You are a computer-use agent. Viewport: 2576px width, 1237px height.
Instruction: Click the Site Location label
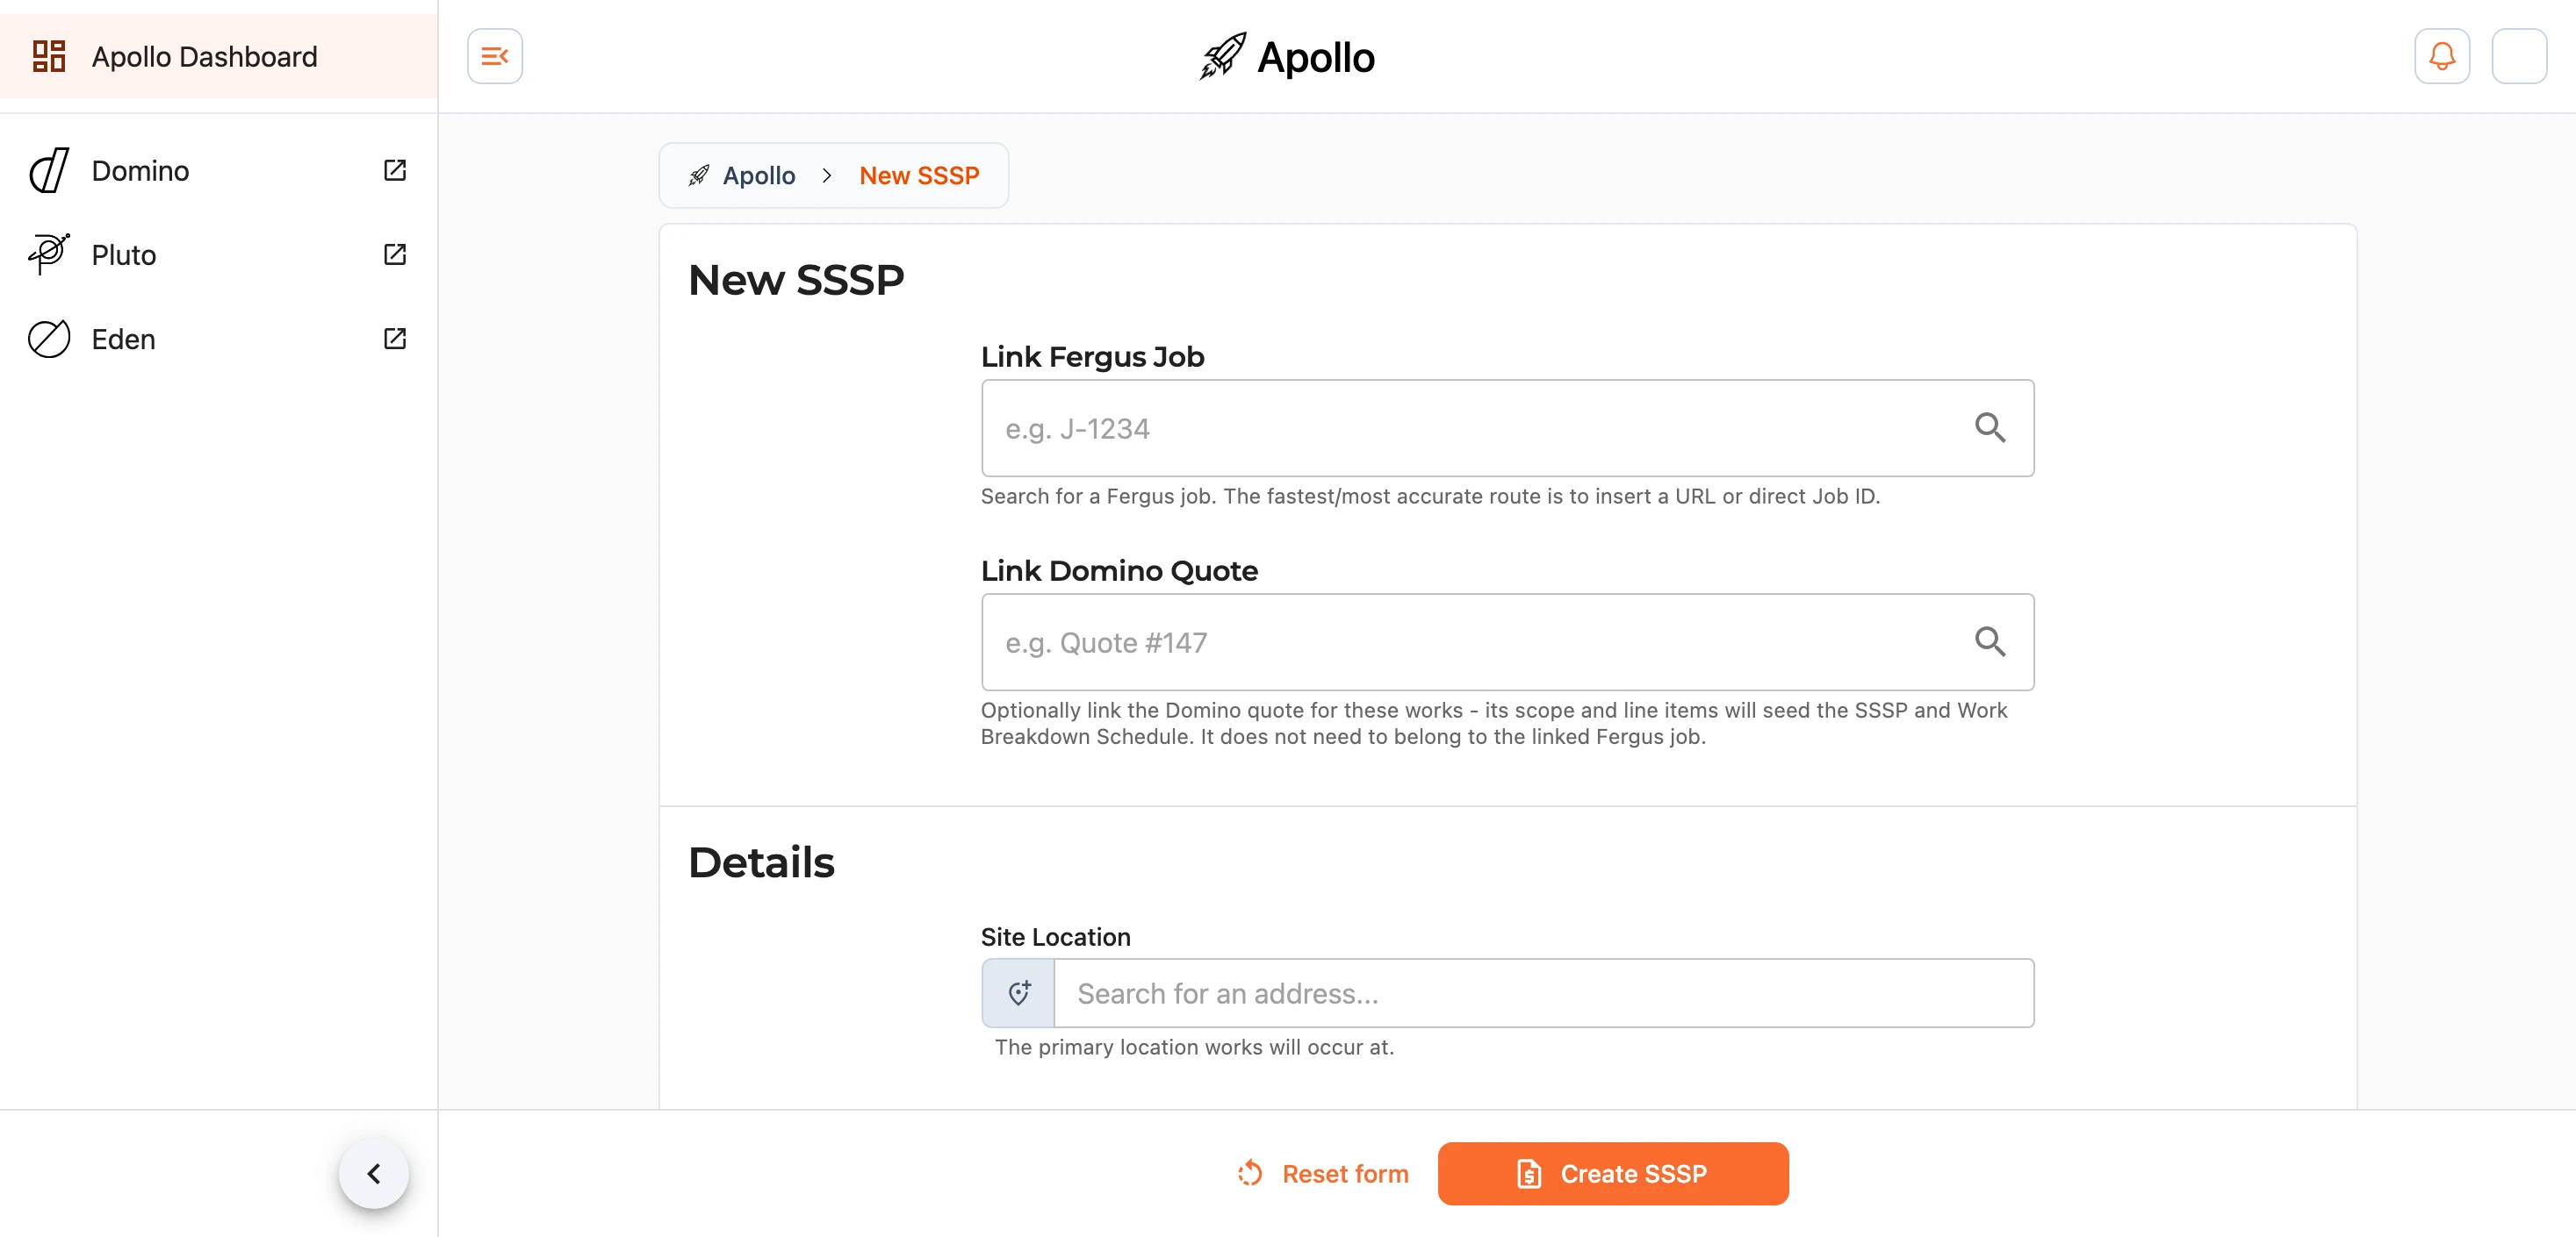point(1055,937)
